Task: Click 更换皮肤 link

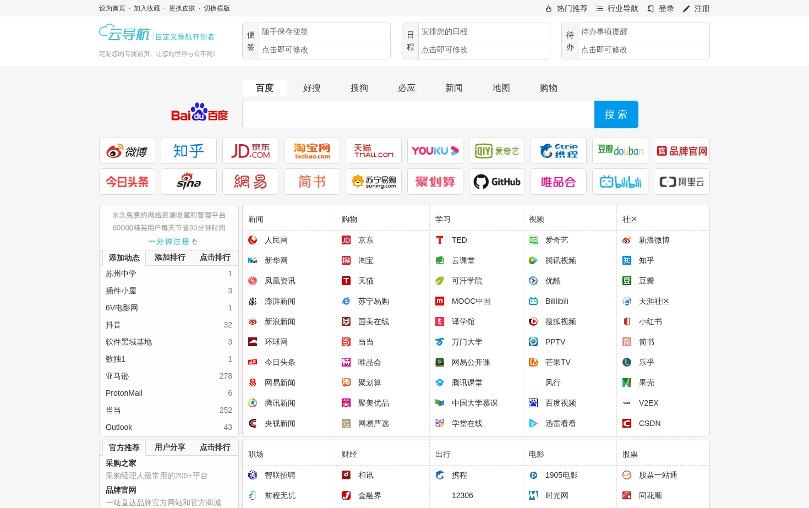Action: click(182, 8)
